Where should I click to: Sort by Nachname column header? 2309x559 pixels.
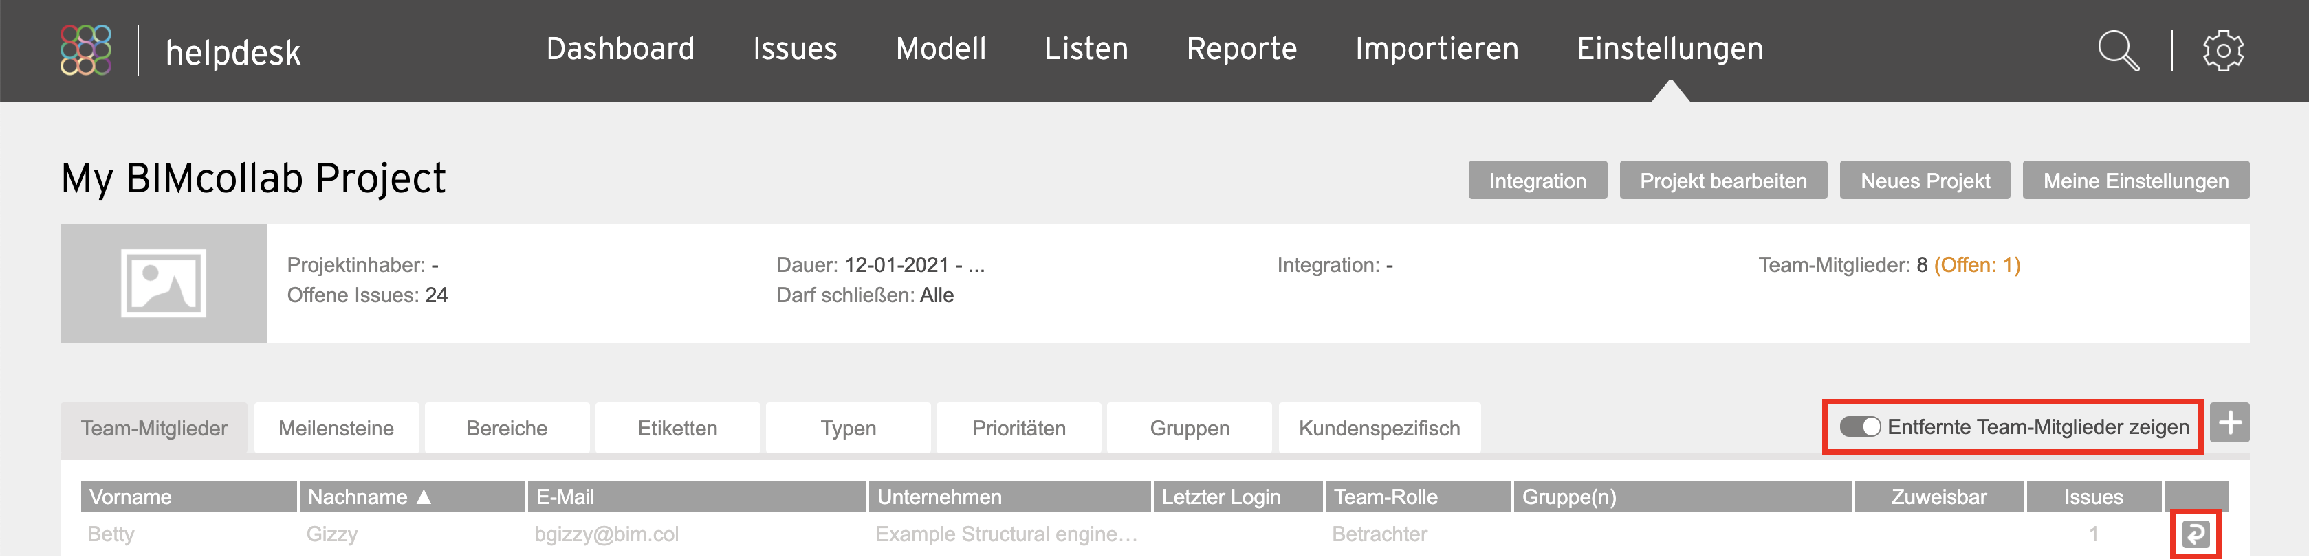click(x=411, y=497)
